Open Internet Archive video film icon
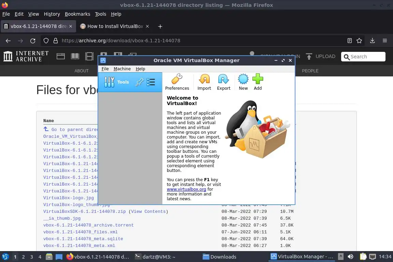 coord(89,56)
